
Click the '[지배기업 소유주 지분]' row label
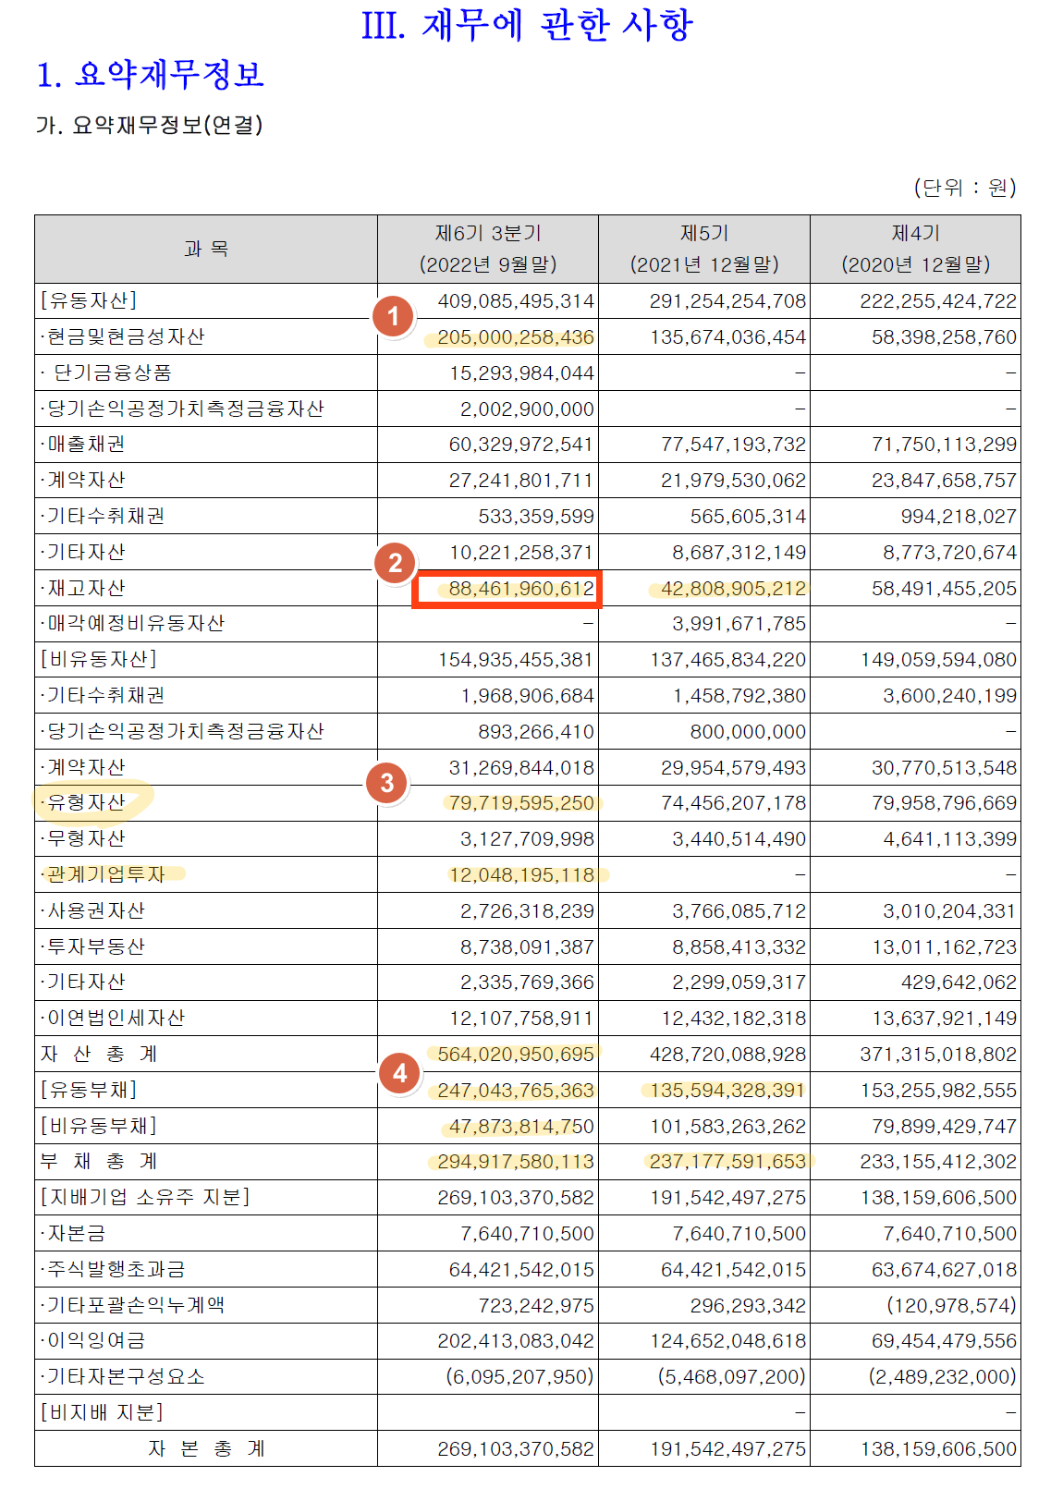(145, 1197)
